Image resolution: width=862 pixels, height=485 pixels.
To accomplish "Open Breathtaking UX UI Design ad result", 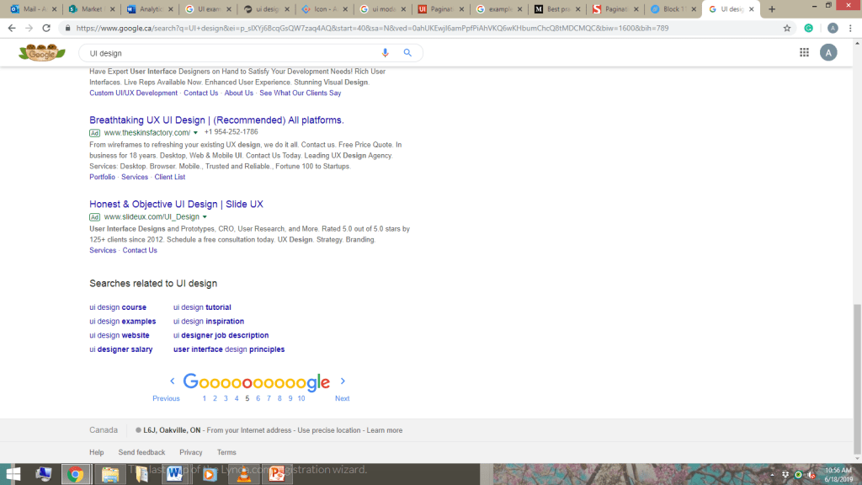I will 216,120.
